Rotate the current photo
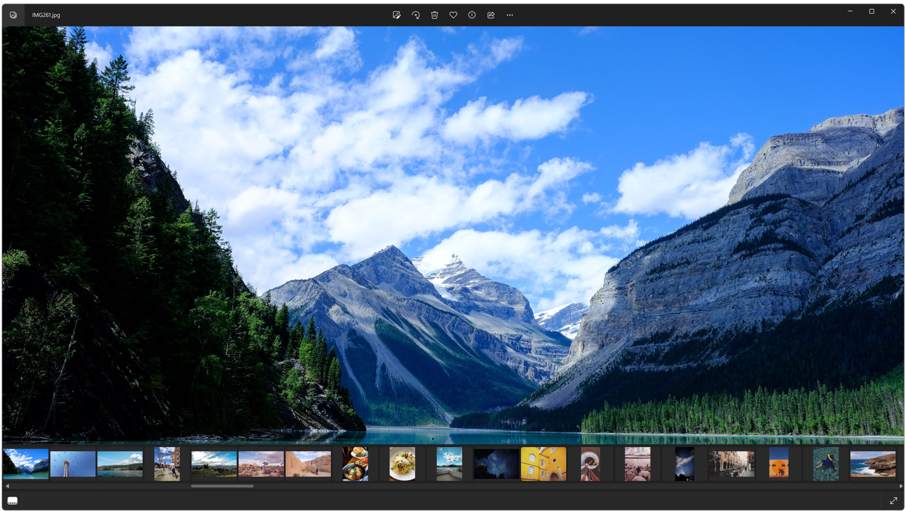 [415, 14]
